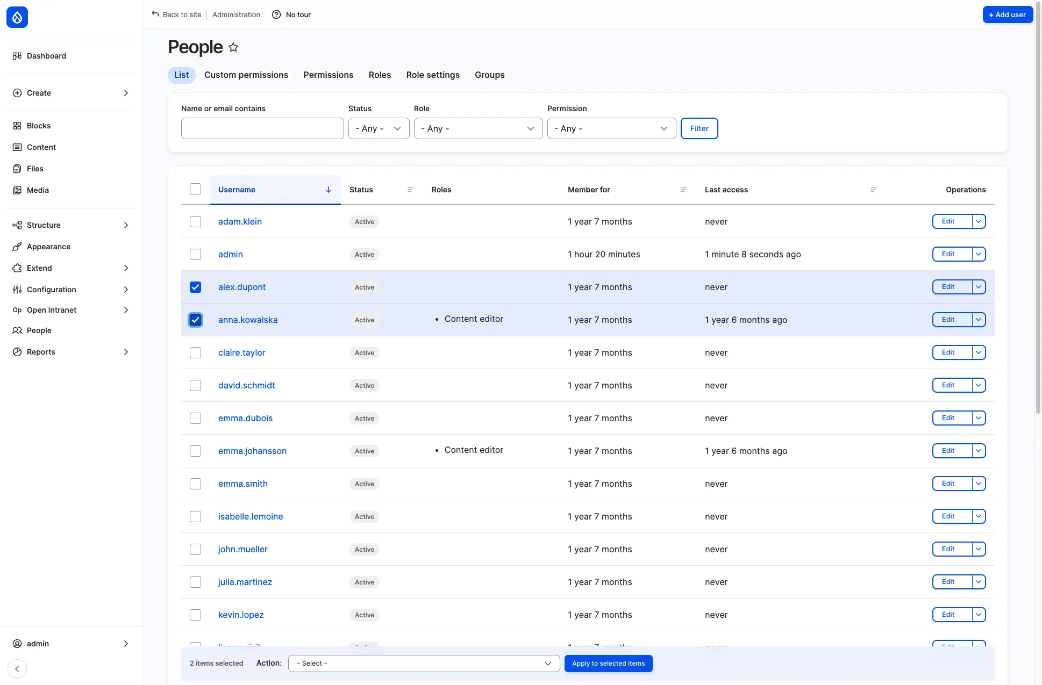The width and height of the screenshot is (1042, 685).
Task: Switch to the Roles tab
Action: tap(380, 75)
